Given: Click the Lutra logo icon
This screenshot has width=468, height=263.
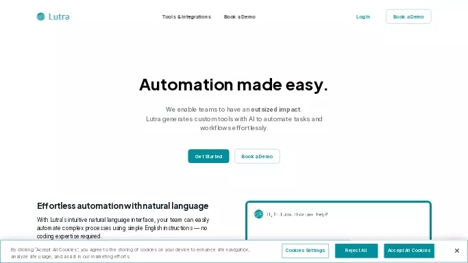Looking at the screenshot, I should [x=40, y=16].
